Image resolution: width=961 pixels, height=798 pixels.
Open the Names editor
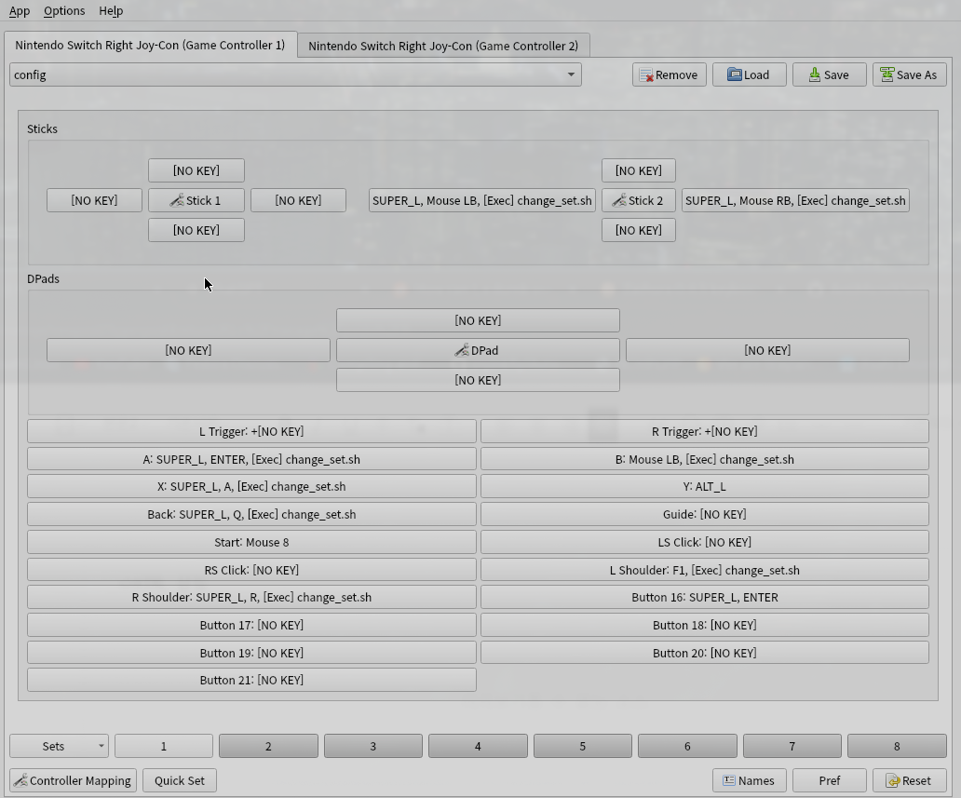click(x=749, y=780)
